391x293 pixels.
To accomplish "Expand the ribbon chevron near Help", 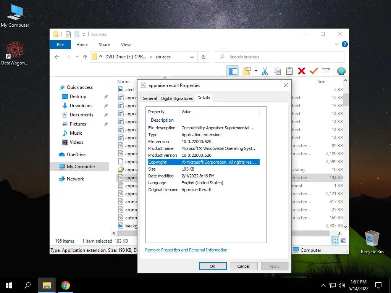I will coord(336,44).
